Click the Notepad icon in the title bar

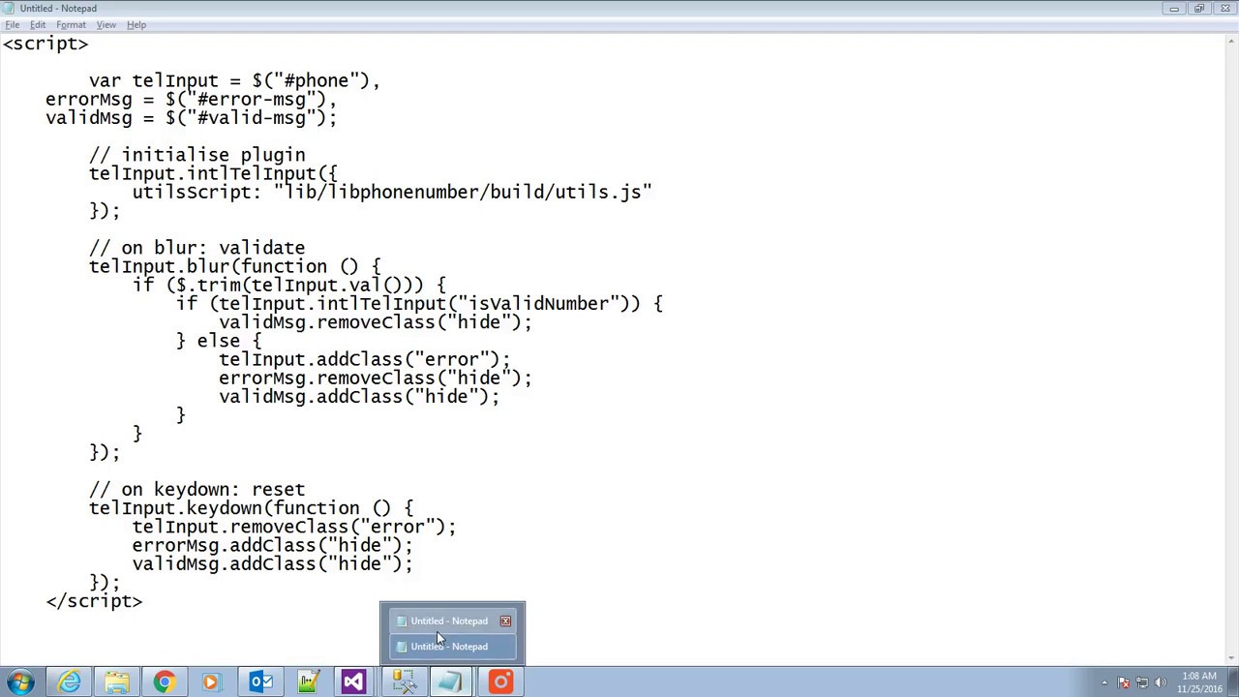coord(10,9)
